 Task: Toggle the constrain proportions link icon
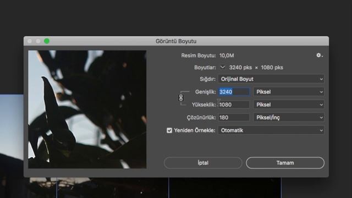click(x=181, y=98)
